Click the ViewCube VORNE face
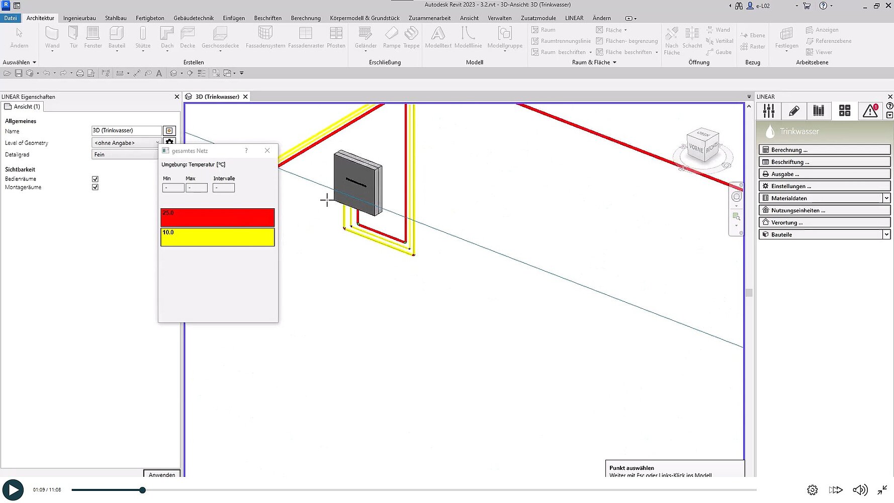The height and width of the screenshot is (503, 894). point(696,148)
